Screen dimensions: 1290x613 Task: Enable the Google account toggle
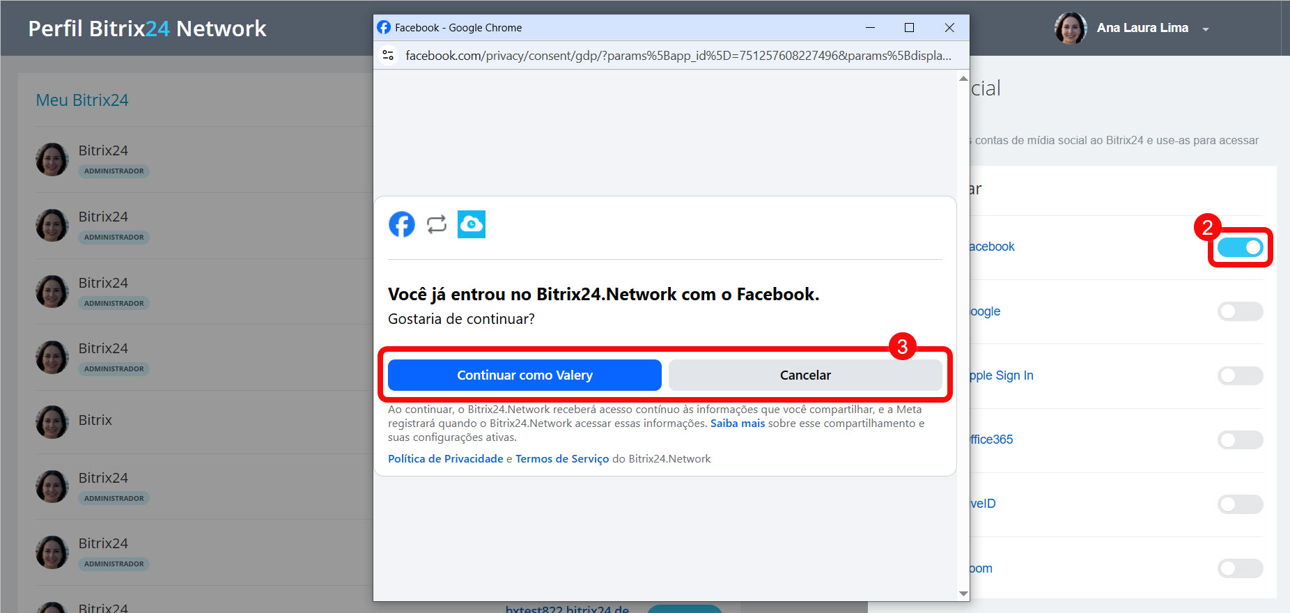(x=1241, y=311)
